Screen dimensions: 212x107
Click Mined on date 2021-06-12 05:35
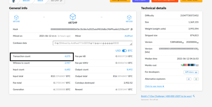[x=48, y=36]
